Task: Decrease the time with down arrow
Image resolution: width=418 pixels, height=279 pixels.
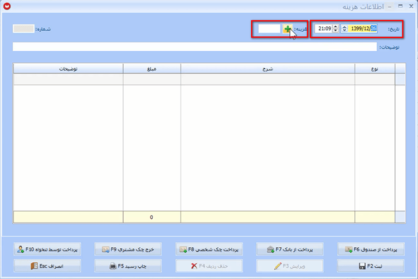Action: point(336,31)
